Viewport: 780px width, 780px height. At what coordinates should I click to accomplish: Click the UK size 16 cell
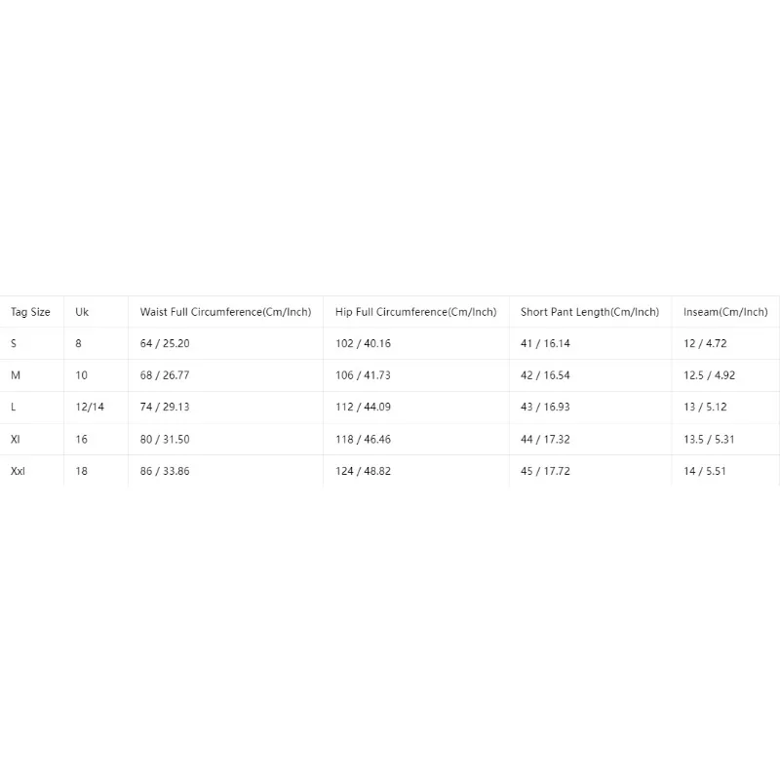81,440
